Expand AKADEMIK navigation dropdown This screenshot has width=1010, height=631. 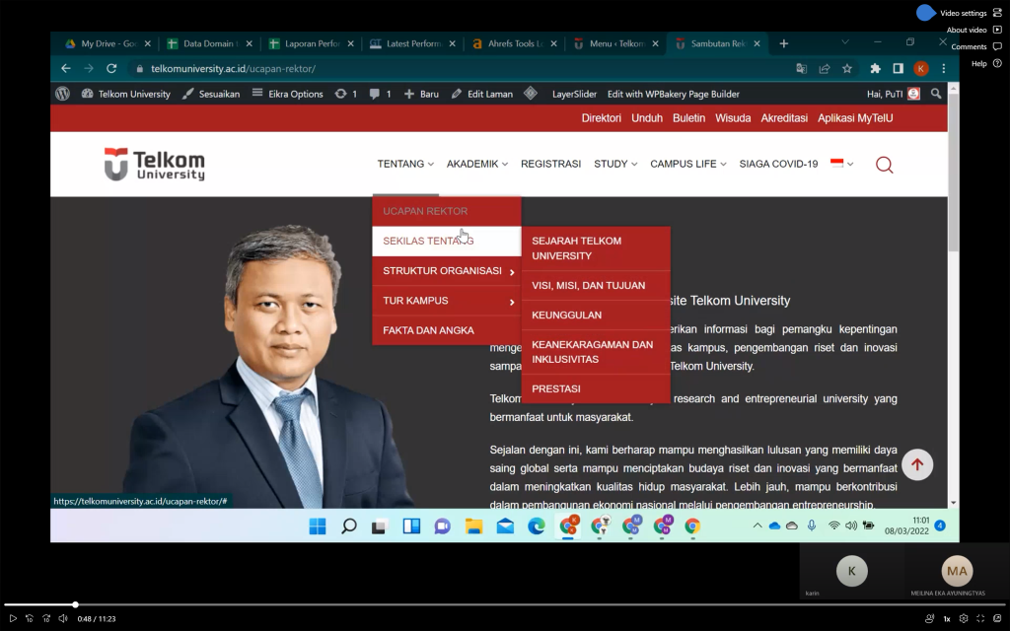coord(477,165)
